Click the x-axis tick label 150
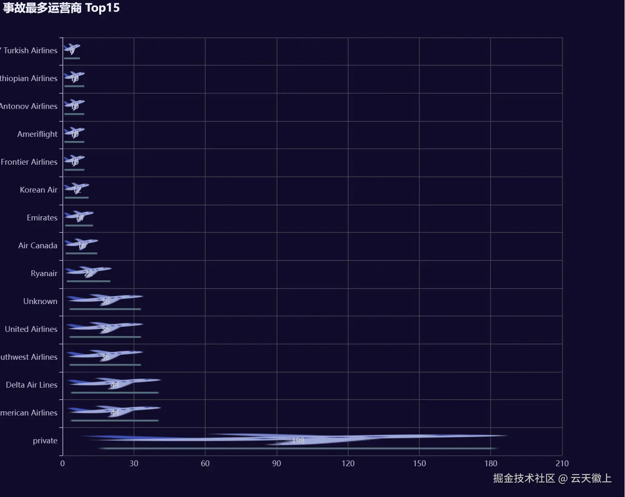Image resolution: width=625 pixels, height=497 pixels. coord(419,463)
